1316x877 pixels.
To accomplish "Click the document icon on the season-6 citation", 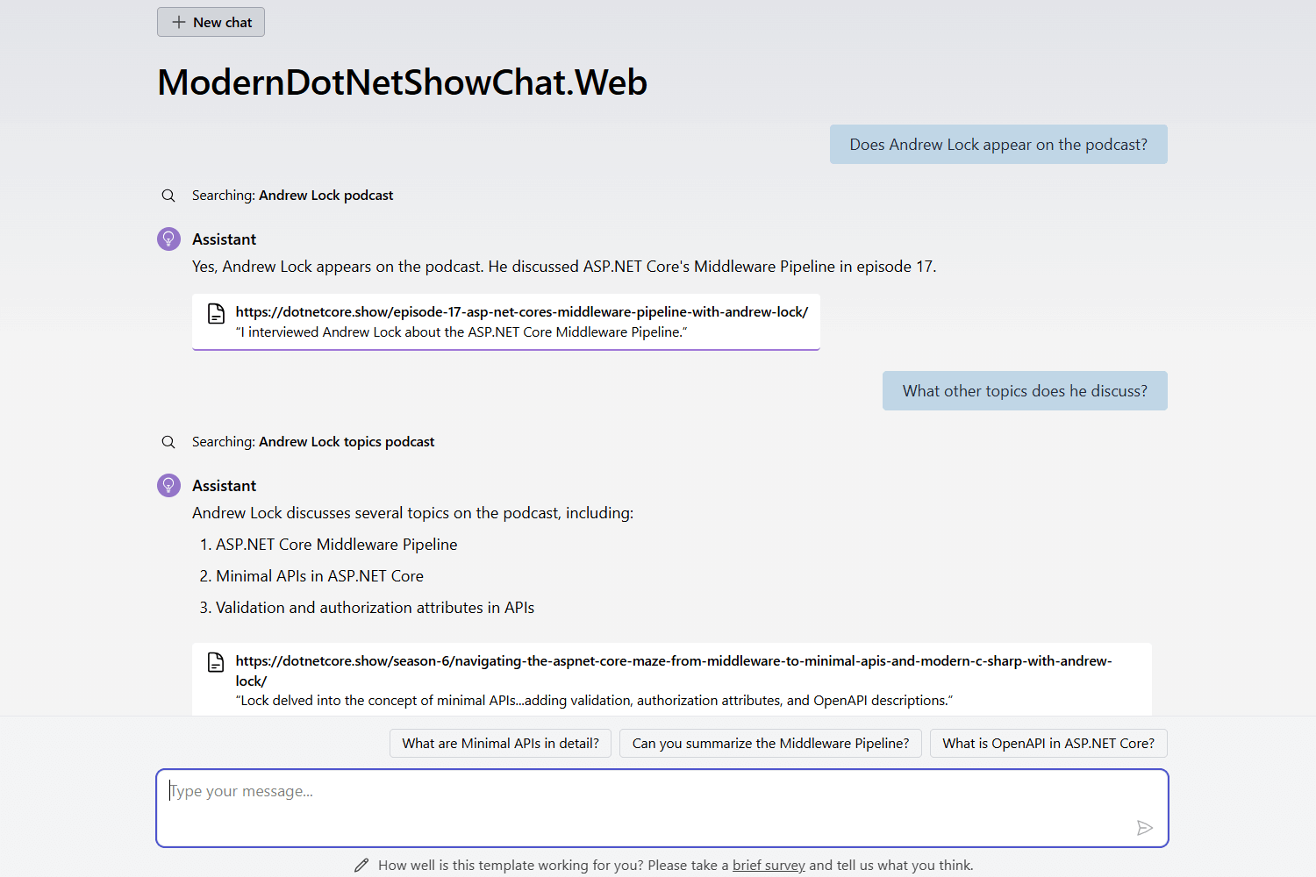I will click(215, 662).
